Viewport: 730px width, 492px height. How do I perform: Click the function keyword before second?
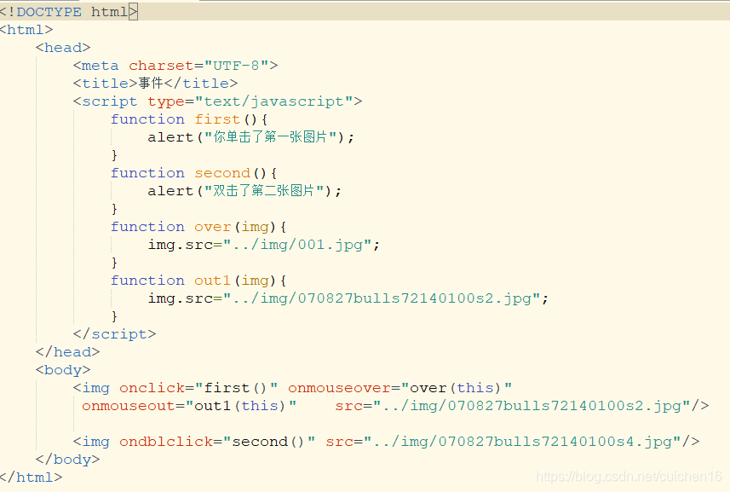pos(147,173)
